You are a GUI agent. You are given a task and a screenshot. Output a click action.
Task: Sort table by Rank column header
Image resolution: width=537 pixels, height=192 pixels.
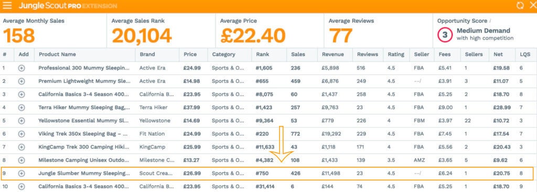click(260, 54)
